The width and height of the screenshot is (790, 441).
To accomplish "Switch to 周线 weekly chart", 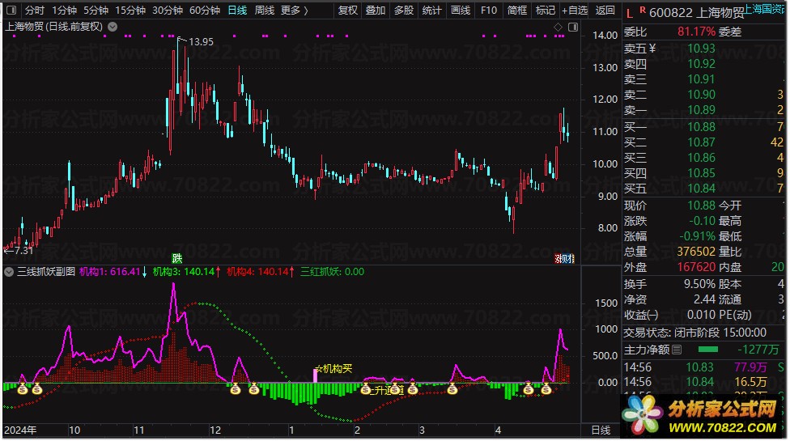I will pos(265,10).
